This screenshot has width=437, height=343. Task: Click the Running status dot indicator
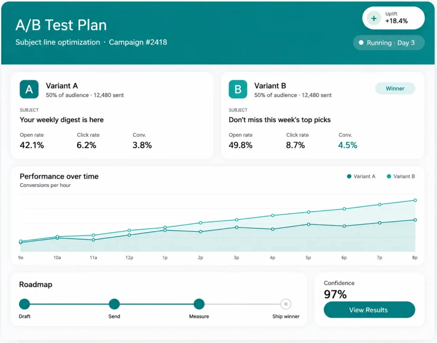pos(361,43)
